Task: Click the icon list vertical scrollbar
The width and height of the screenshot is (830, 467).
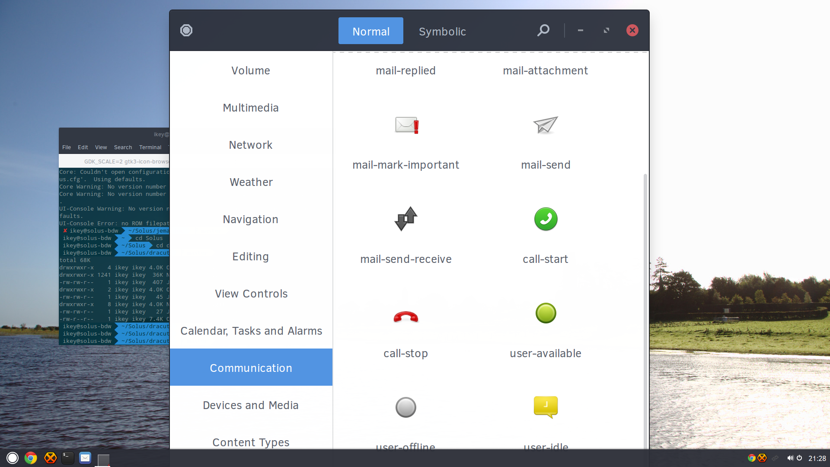Action: 645,311
